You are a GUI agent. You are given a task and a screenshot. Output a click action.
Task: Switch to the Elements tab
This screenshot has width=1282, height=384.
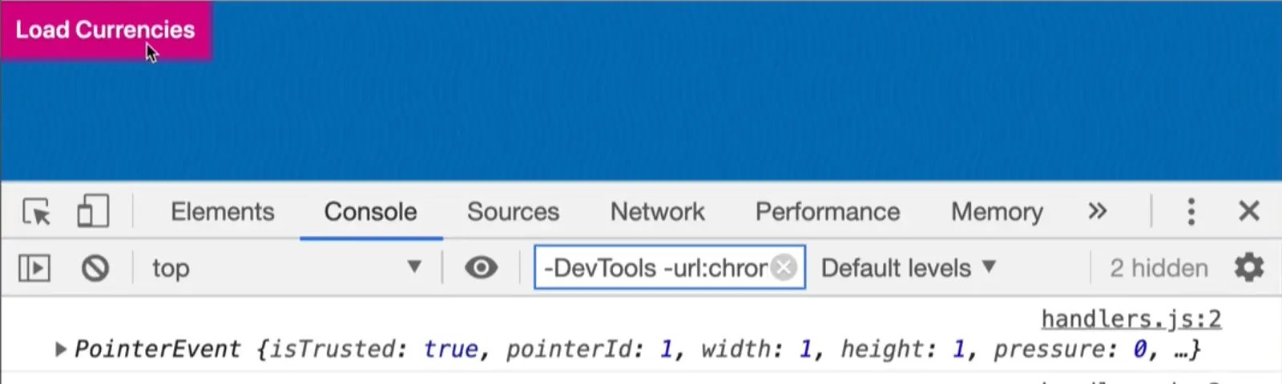point(223,212)
